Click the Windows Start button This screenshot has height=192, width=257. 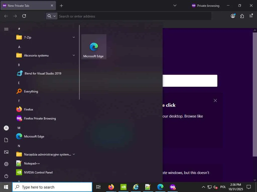[x=6, y=187]
